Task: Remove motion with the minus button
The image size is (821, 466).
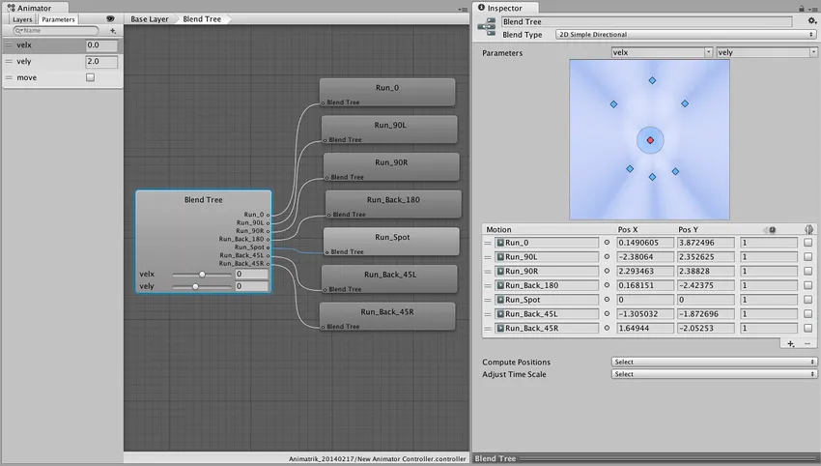Action: click(807, 343)
